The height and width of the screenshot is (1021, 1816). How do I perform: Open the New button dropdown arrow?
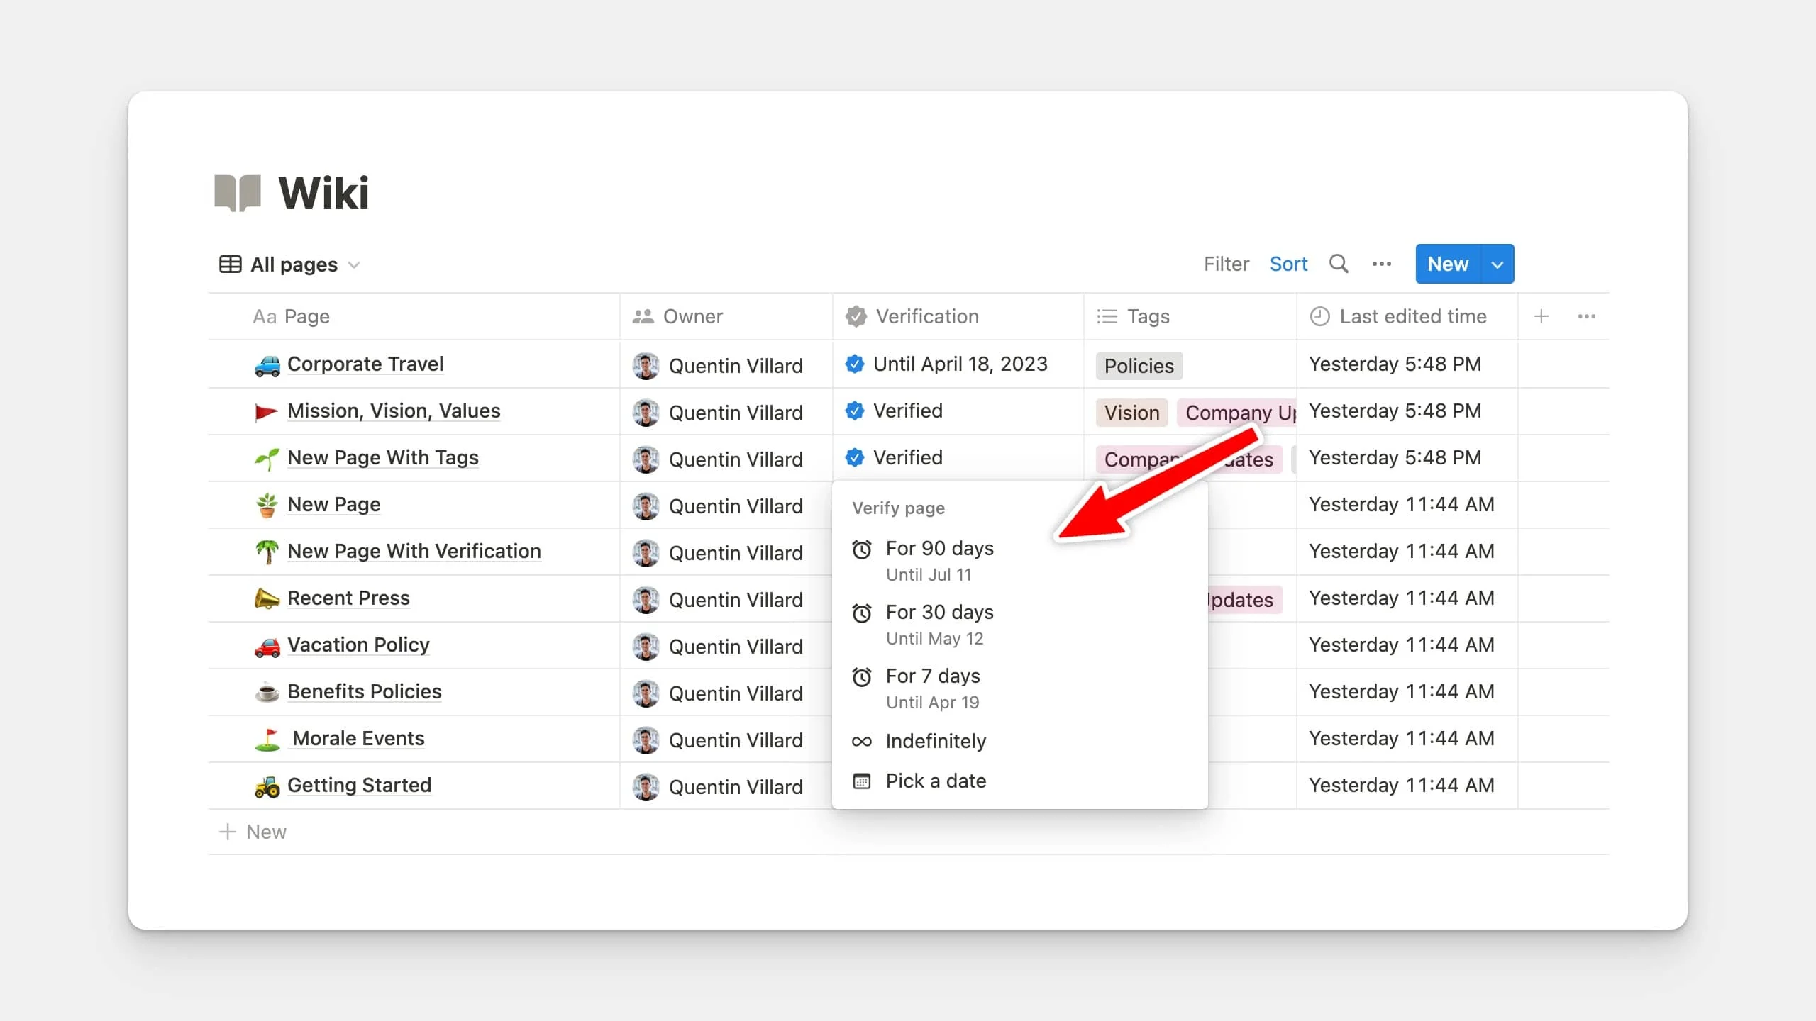1497,263
